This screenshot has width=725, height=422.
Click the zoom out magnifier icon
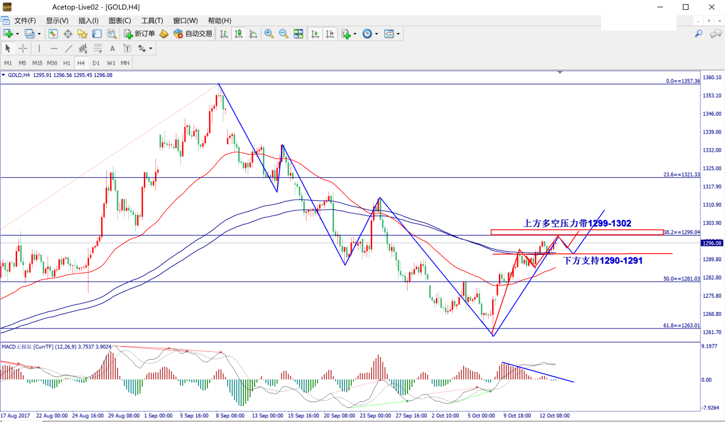283,34
